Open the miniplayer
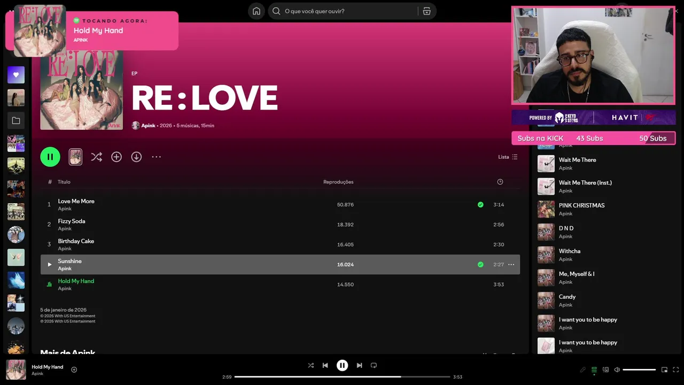Image resolution: width=684 pixels, height=385 pixels. pos(664,369)
